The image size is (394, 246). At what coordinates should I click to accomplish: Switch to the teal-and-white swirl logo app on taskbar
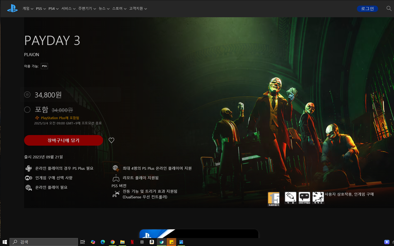pyautogui.click(x=162, y=242)
